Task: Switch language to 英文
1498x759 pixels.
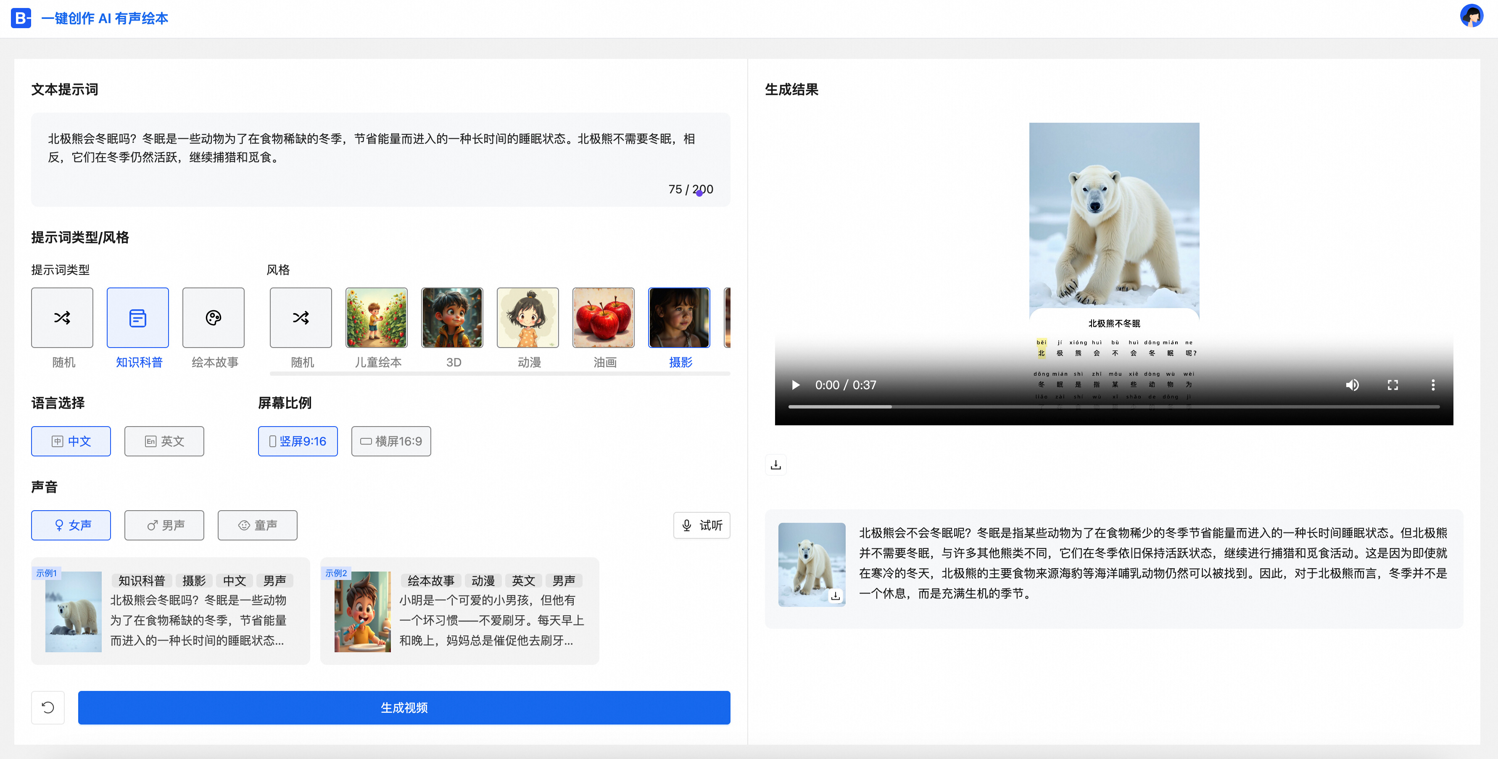Action: pyautogui.click(x=164, y=441)
